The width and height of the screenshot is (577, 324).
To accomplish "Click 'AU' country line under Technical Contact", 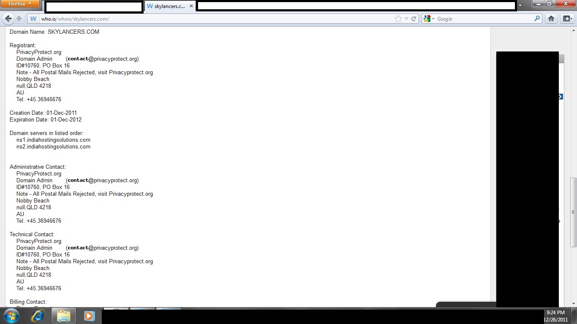I will point(20,281).
